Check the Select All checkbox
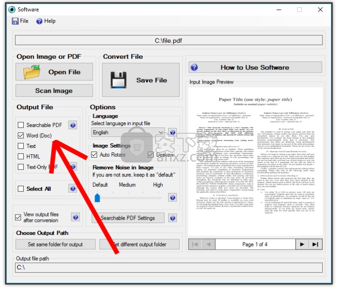Viewport: 340px width, 290px height. [21, 189]
